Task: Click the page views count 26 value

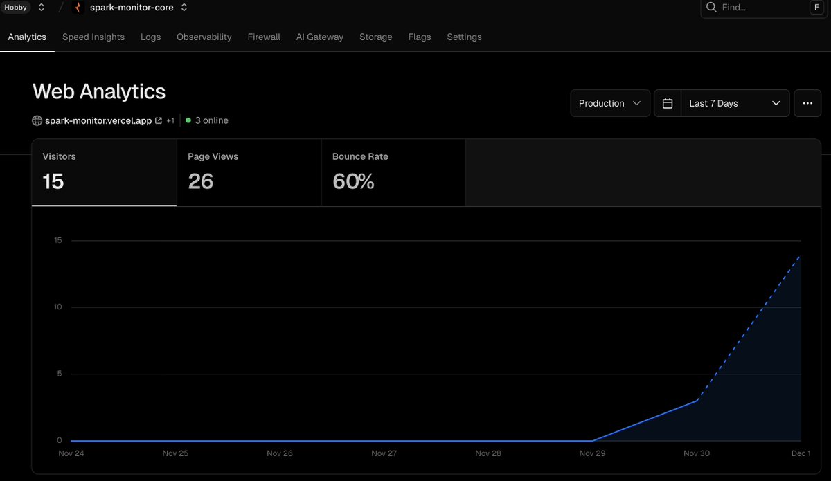Action: 200,181
